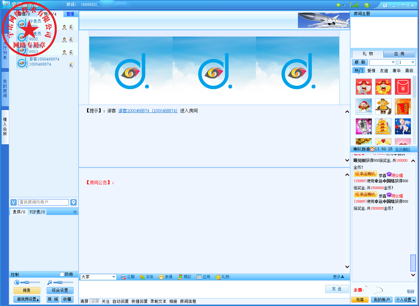The height and width of the screenshot is (306, 419).
Task: Click the 喇叭跑道 panel scrollbar thumb
Action: click(413, 263)
